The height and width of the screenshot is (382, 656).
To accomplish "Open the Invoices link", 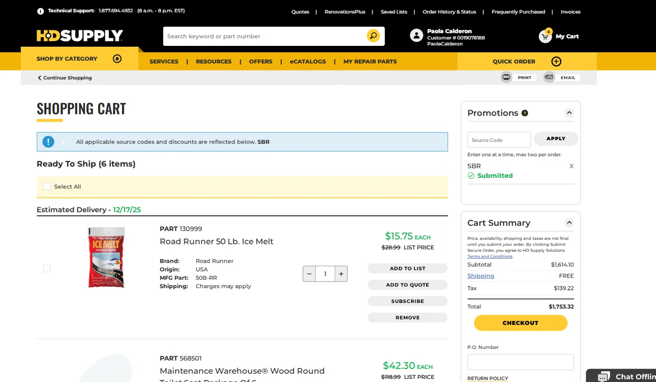I will point(571,12).
